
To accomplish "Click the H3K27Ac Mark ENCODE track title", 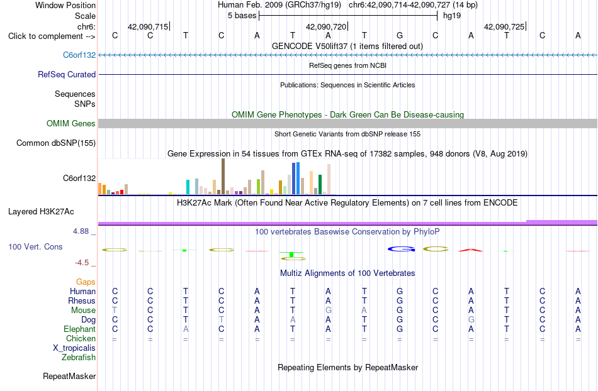I will pos(347,202).
